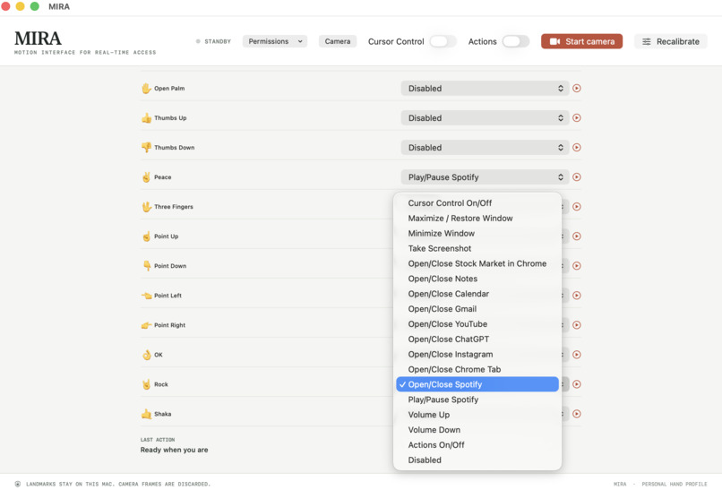Screen dimensions: 722x490
Task: Click the Camera button
Action: point(338,41)
